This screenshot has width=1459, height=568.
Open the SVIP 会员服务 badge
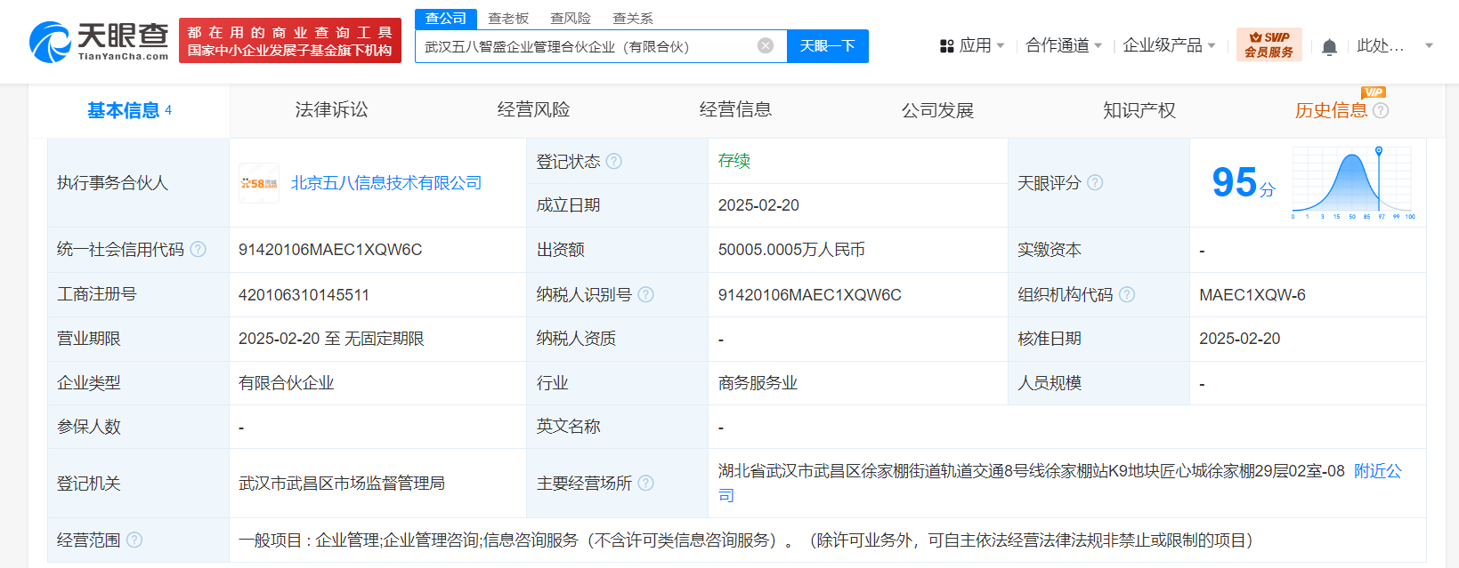(x=1269, y=44)
